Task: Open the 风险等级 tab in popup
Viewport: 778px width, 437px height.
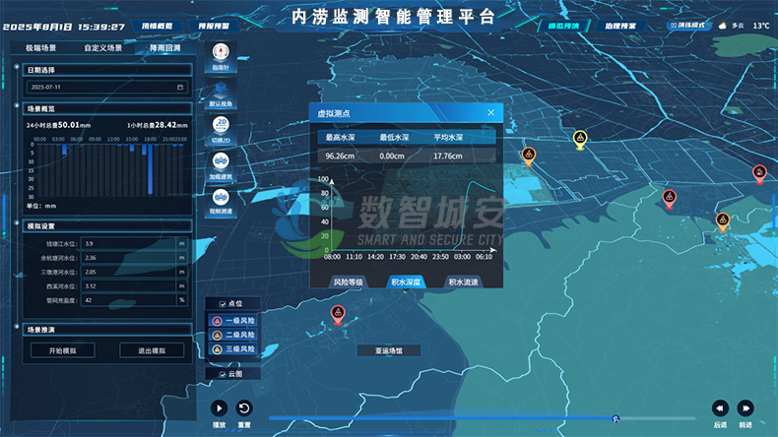Action: click(x=348, y=281)
